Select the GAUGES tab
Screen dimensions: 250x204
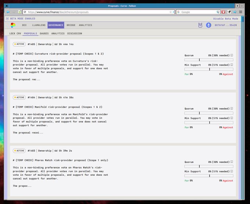click(44, 34)
